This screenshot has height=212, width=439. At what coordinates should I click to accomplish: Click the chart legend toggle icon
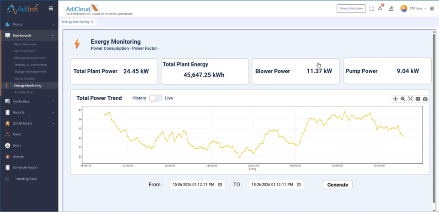click(418, 99)
